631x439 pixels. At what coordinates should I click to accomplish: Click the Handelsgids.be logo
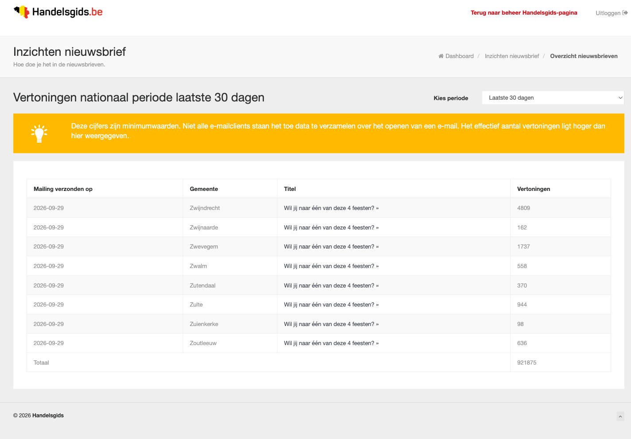(x=58, y=12)
